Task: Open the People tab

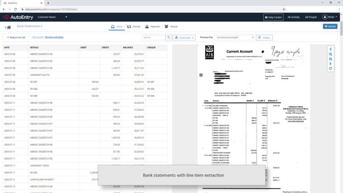Action: (171, 27)
